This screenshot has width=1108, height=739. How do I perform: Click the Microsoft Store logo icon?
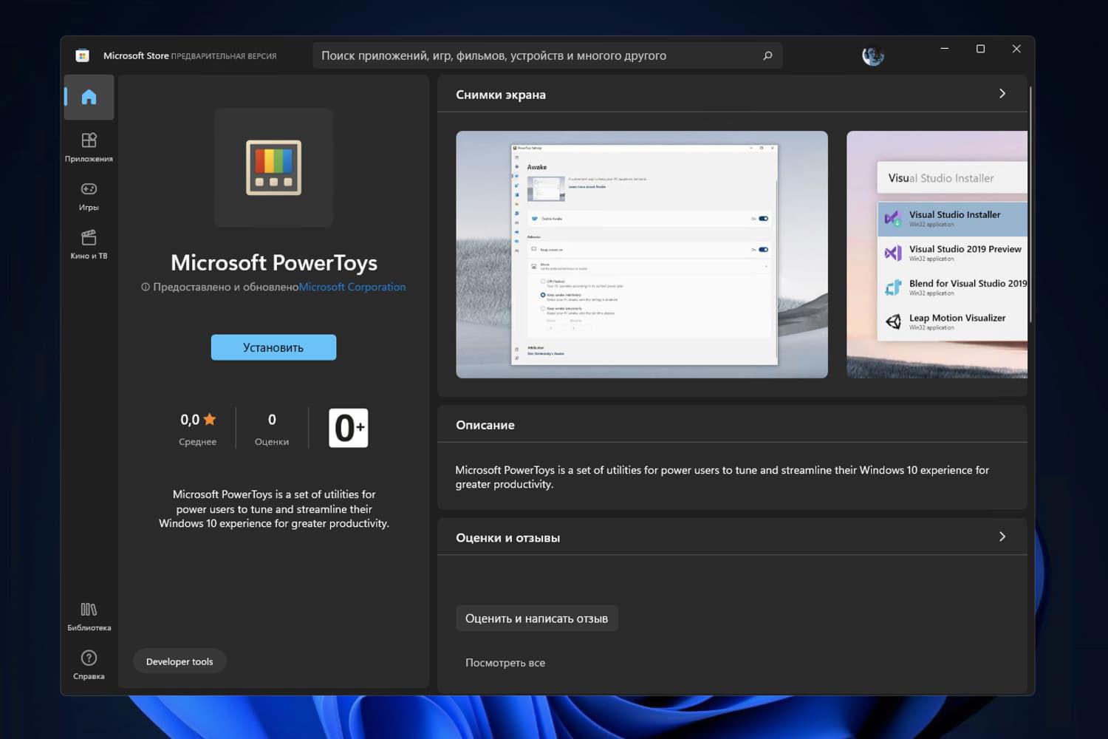coord(83,55)
